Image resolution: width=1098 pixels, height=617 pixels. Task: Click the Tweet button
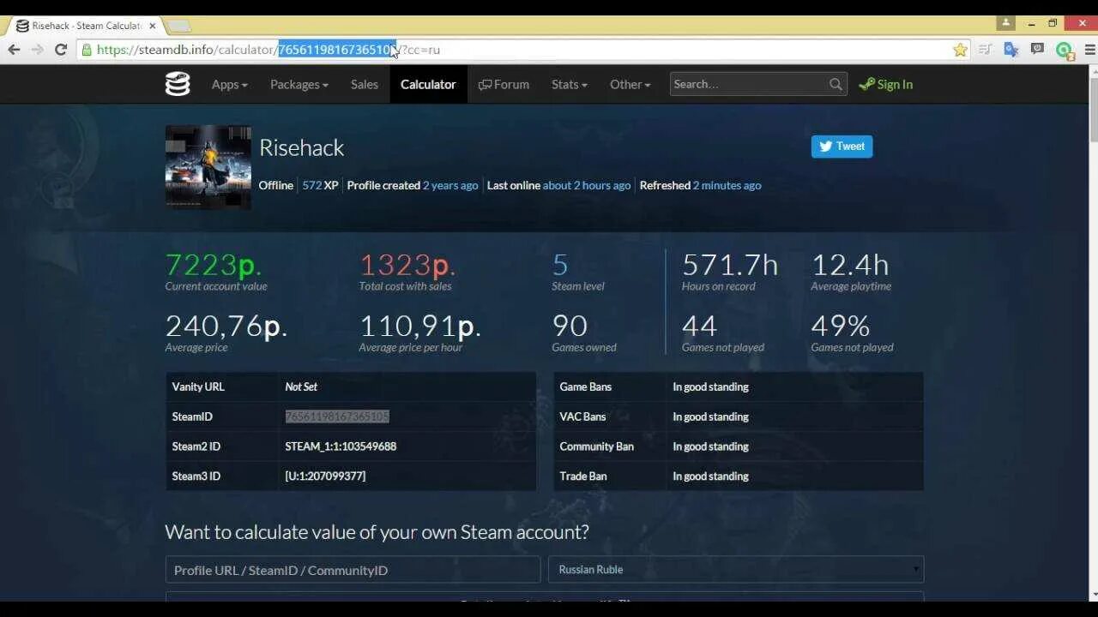pos(842,146)
